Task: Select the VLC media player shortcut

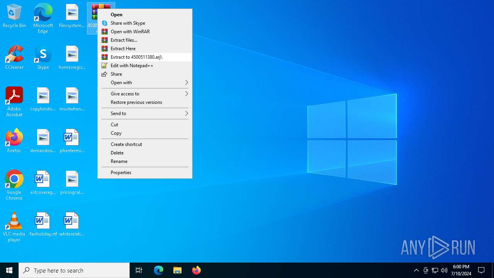Action: (x=14, y=227)
